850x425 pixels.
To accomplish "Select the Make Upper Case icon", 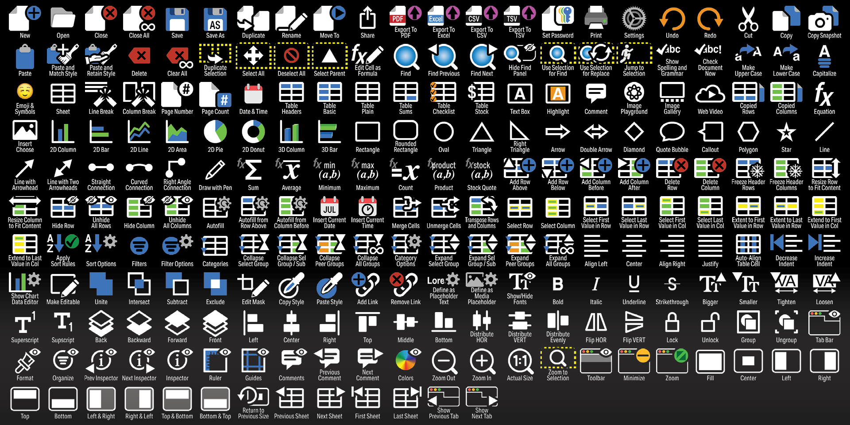I will point(748,54).
